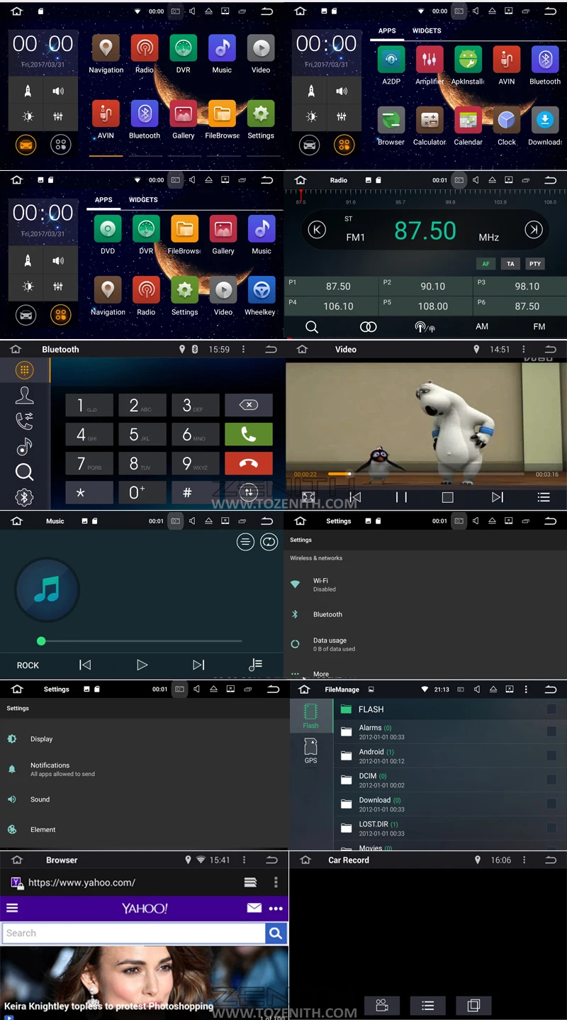
Task: Select the Flash storage tab
Action: click(x=310, y=716)
